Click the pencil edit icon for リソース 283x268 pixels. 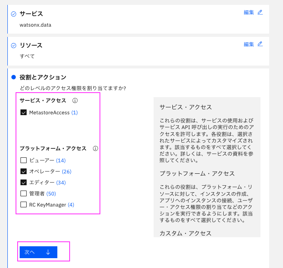coord(260,44)
